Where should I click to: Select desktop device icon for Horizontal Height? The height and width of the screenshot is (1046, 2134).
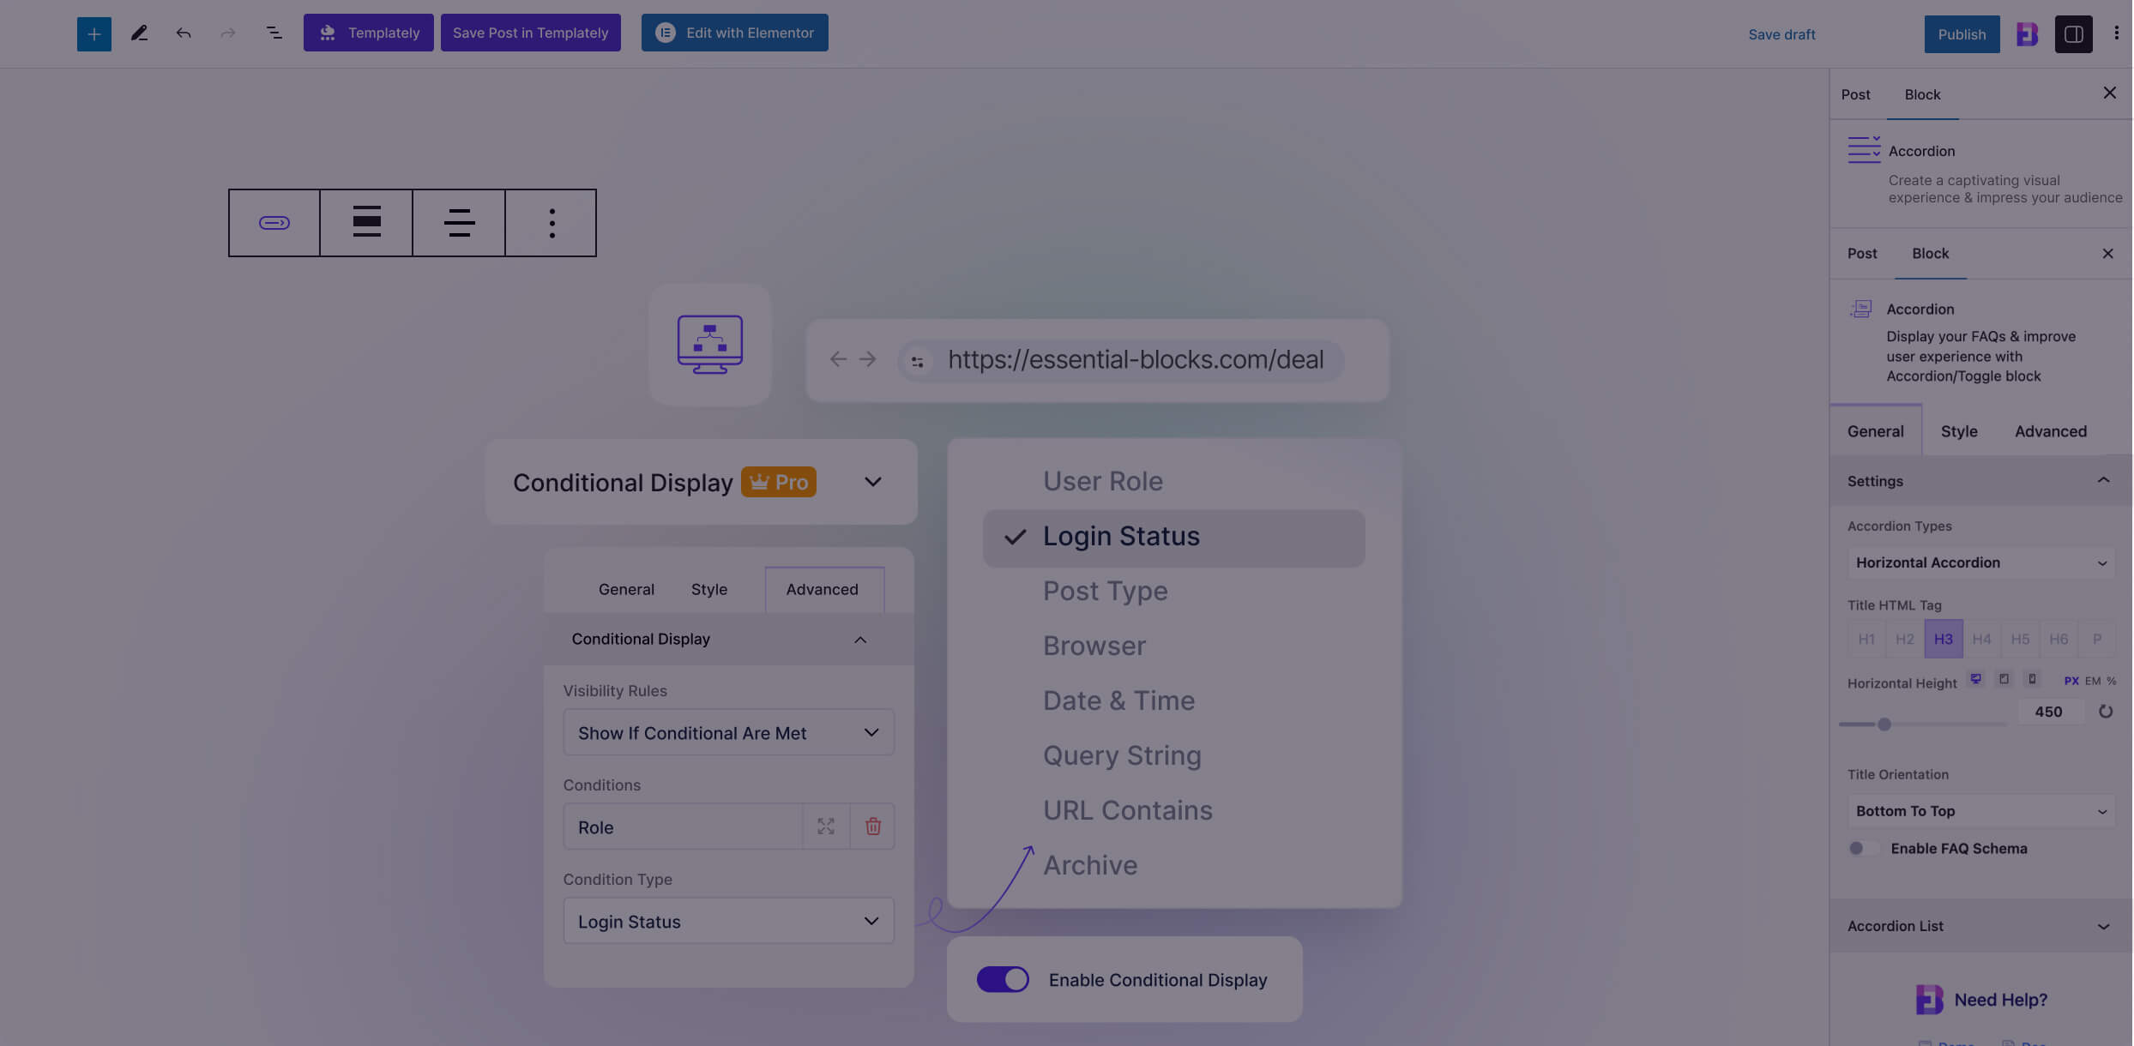[x=1976, y=679]
